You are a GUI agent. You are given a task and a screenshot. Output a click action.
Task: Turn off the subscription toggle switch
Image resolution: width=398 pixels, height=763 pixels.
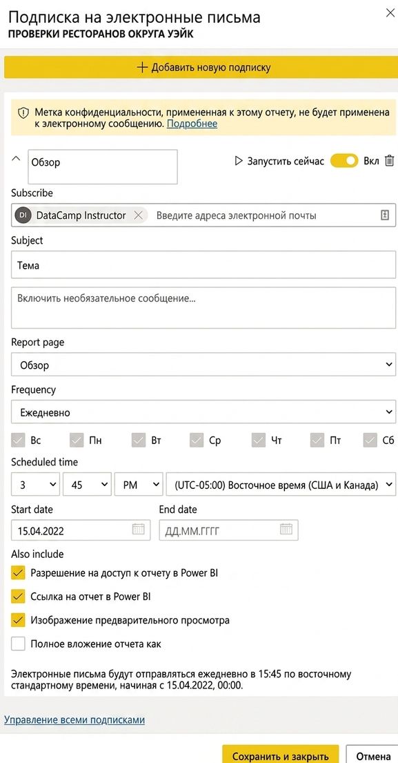[x=344, y=161]
